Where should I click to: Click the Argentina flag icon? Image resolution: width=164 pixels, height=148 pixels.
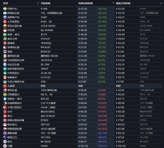click(x=5, y=13)
